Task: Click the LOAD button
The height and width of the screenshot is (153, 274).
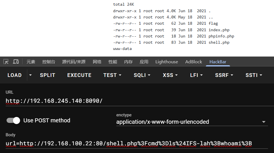Action: [x=15, y=75]
